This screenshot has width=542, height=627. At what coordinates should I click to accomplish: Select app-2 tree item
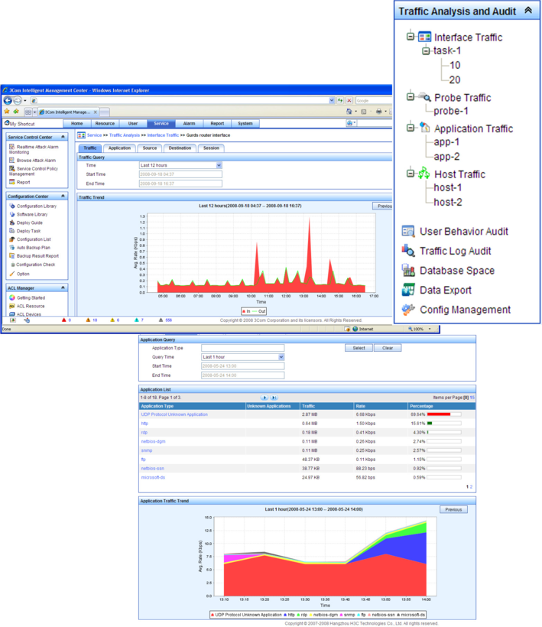pyautogui.click(x=447, y=156)
